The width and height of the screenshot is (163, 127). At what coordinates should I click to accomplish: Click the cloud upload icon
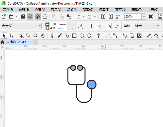[38, 17]
